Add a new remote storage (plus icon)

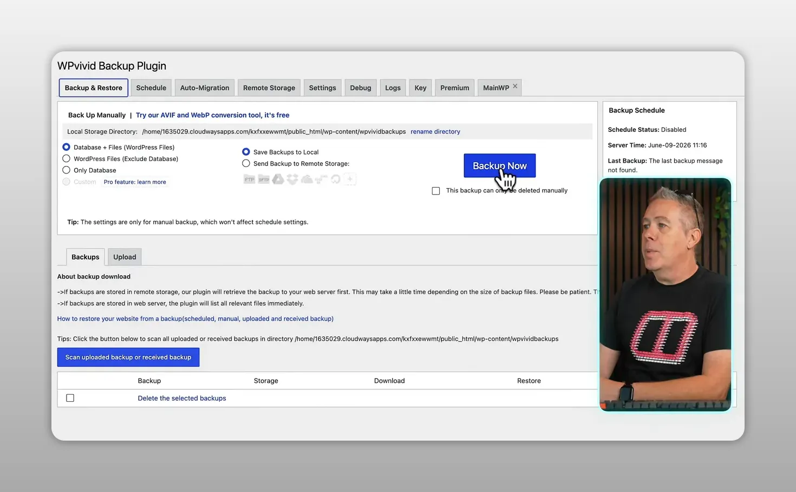pyautogui.click(x=350, y=179)
